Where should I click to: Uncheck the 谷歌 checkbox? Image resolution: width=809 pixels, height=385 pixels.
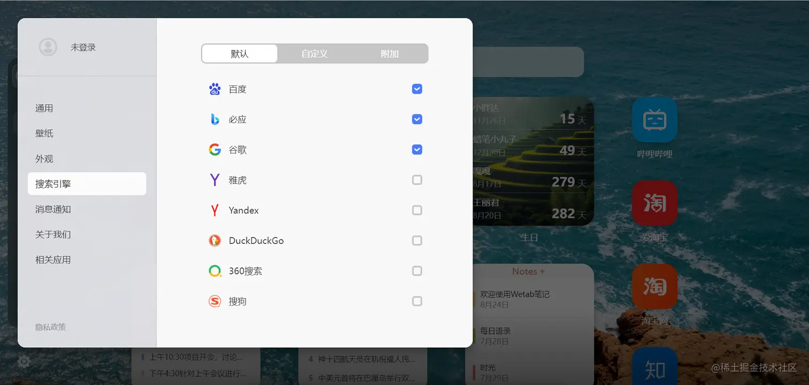tap(417, 150)
